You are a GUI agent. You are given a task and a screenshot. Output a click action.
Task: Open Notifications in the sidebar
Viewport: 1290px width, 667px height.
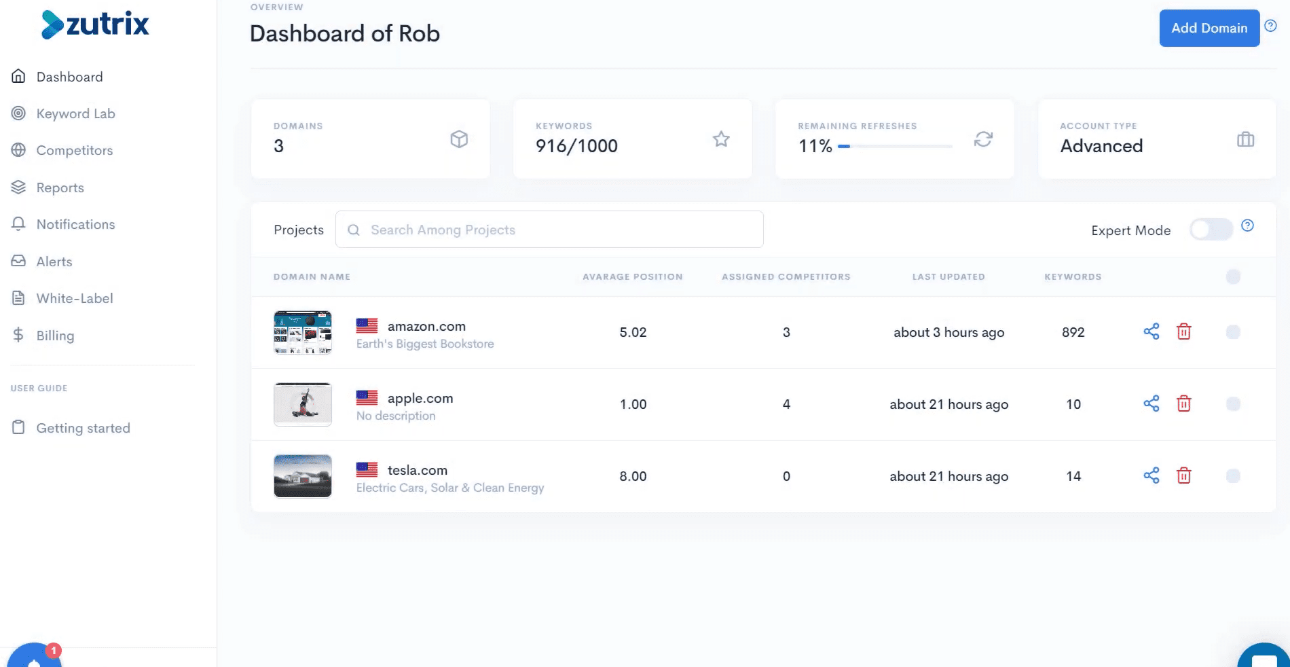pos(75,224)
